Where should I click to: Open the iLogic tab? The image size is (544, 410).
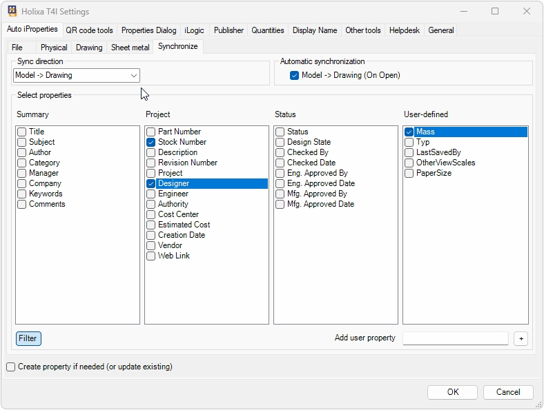coord(194,30)
